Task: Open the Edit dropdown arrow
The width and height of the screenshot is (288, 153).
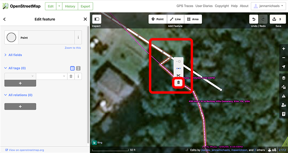Action: pos(59,6)
